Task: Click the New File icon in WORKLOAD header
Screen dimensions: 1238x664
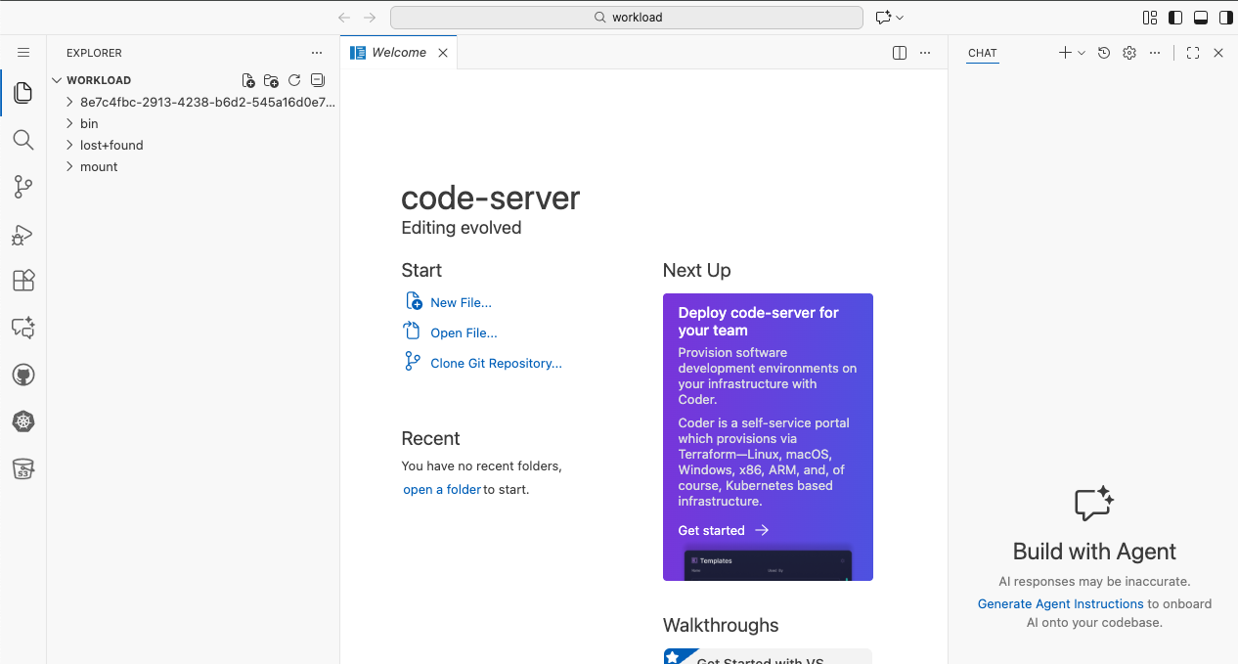Action: (248, 80)
